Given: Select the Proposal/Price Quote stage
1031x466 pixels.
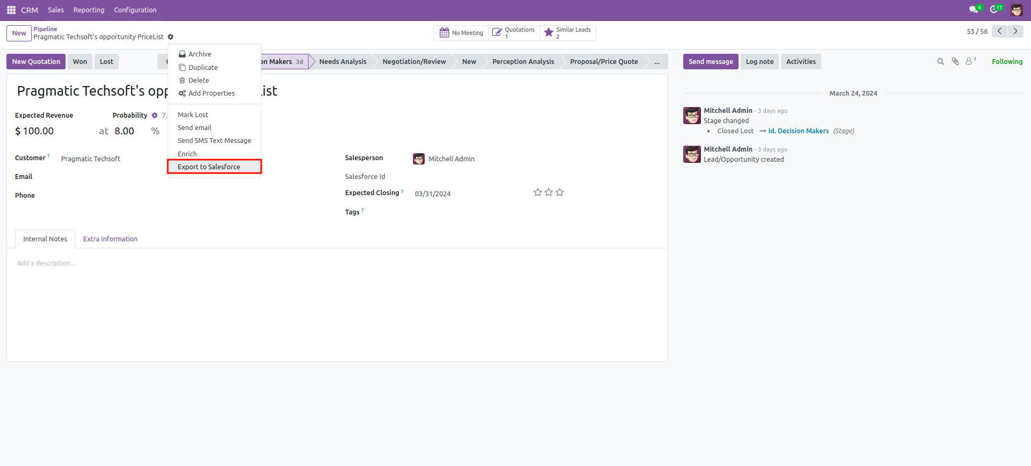Looking at the screenshot, I should coord(604,62).
